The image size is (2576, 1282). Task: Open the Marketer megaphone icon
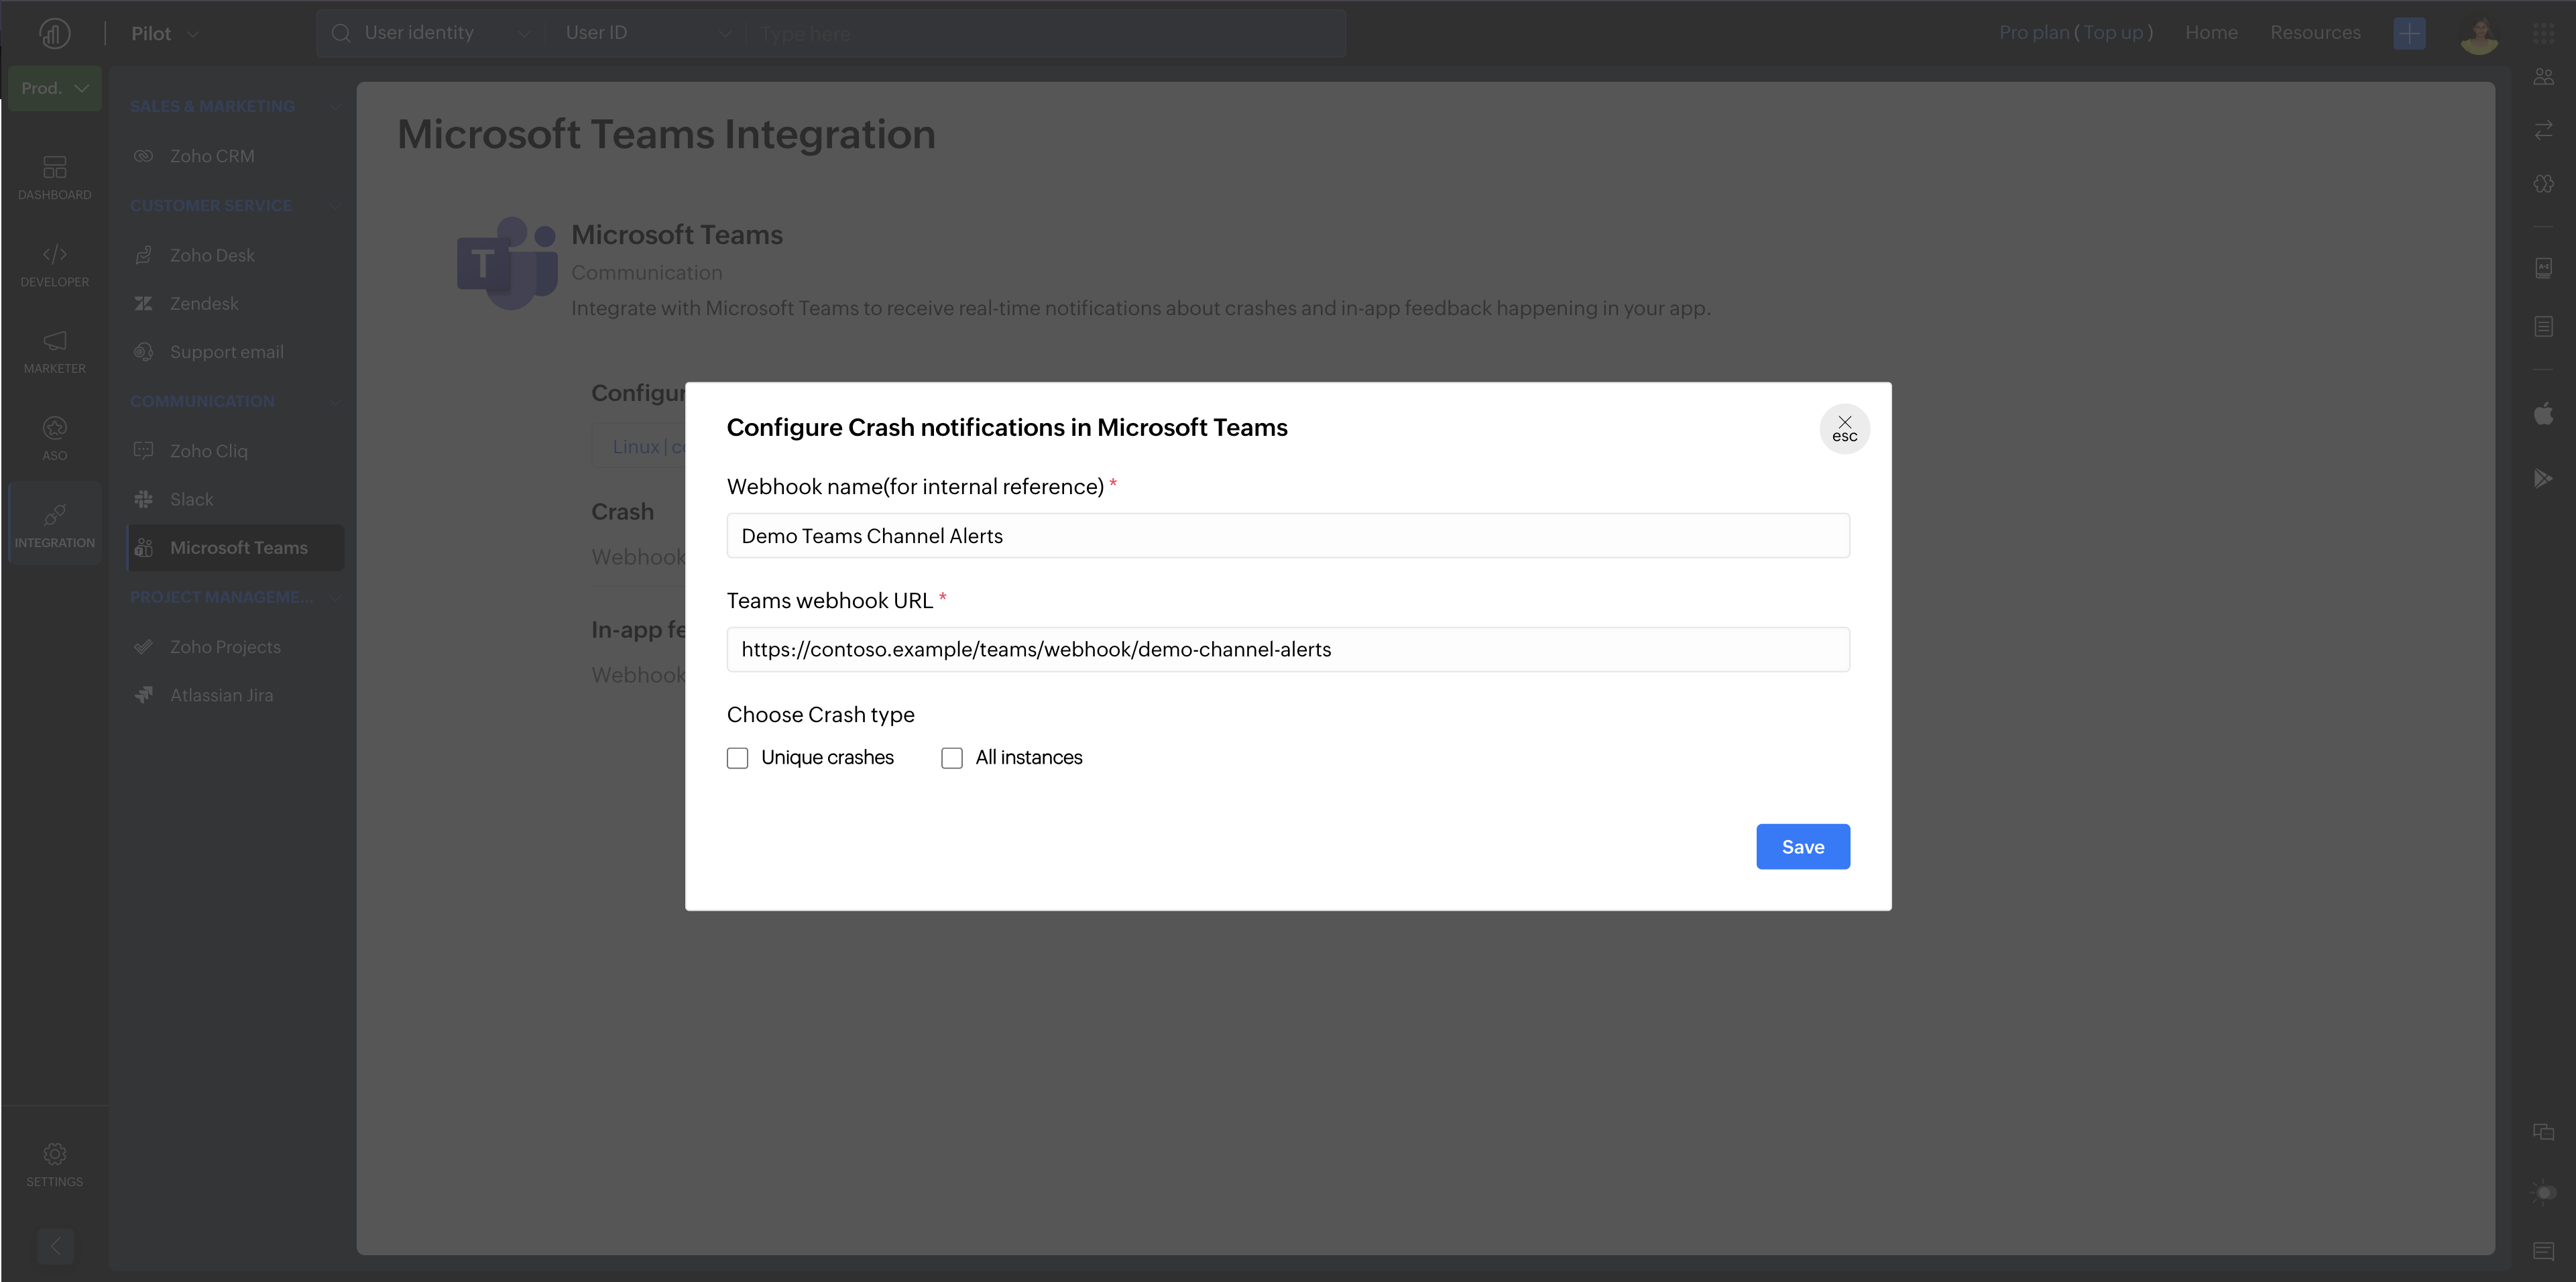pos(54,341)
